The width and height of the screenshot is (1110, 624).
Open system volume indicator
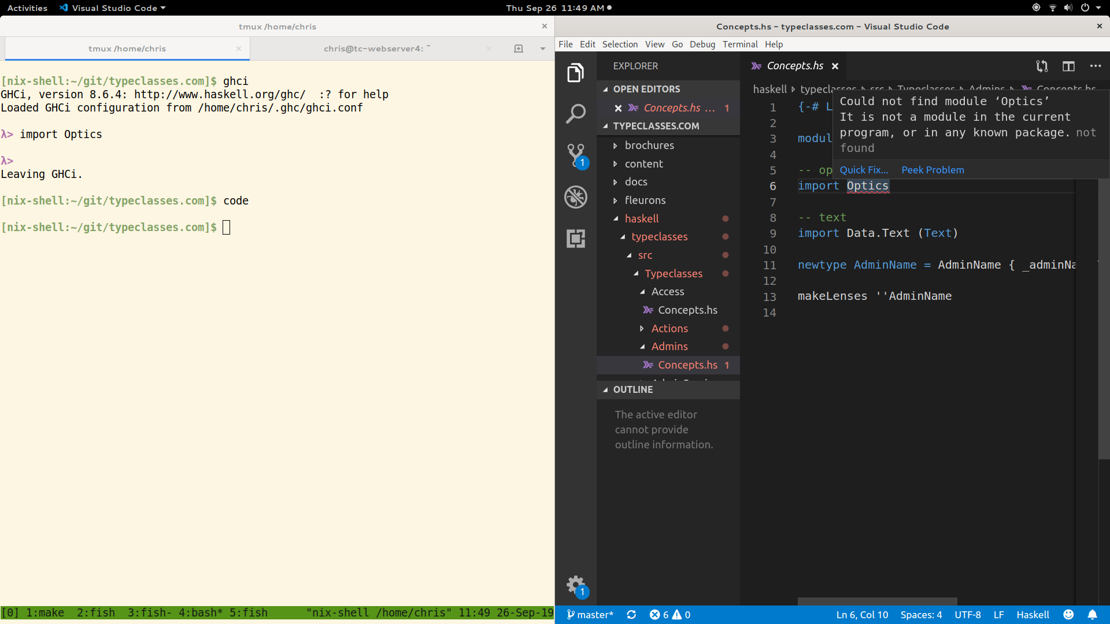(1068, 8)
